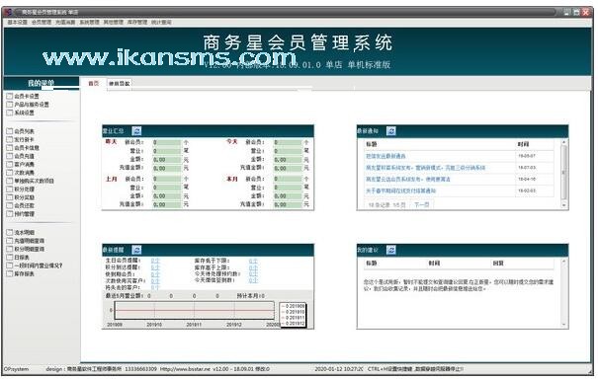Click the 生日会员提醒 count link
The image size is (598, 380).
point(155,261)
